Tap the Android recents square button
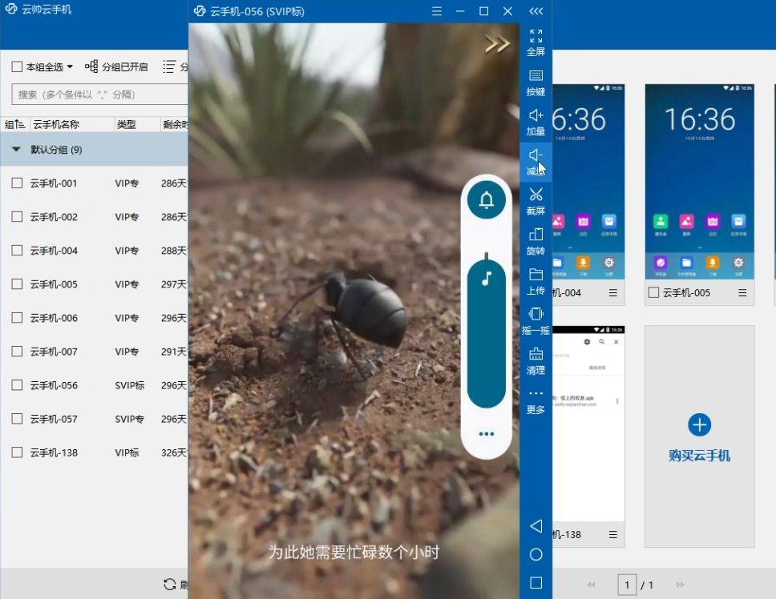This screenshot has height=599, width=776. (536, 583)
